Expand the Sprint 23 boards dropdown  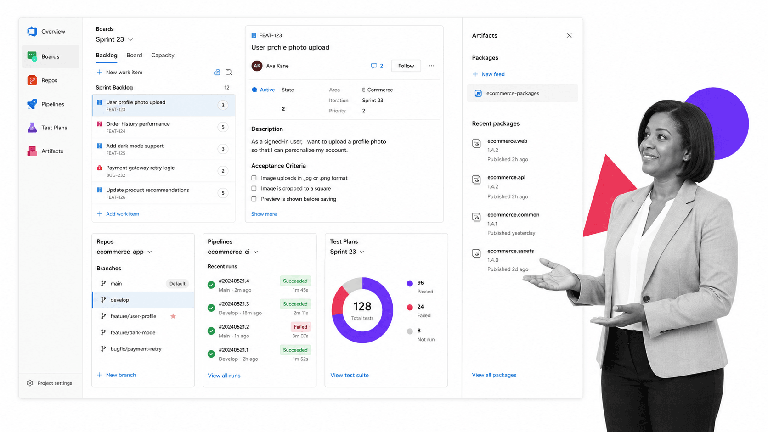pyautogui.click(x=130, y=39)
